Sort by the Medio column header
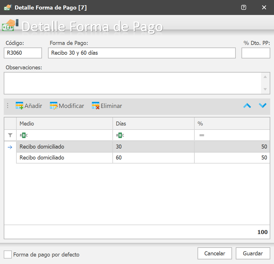This screenshot has width=274, height=264. [x=64, y=124]
